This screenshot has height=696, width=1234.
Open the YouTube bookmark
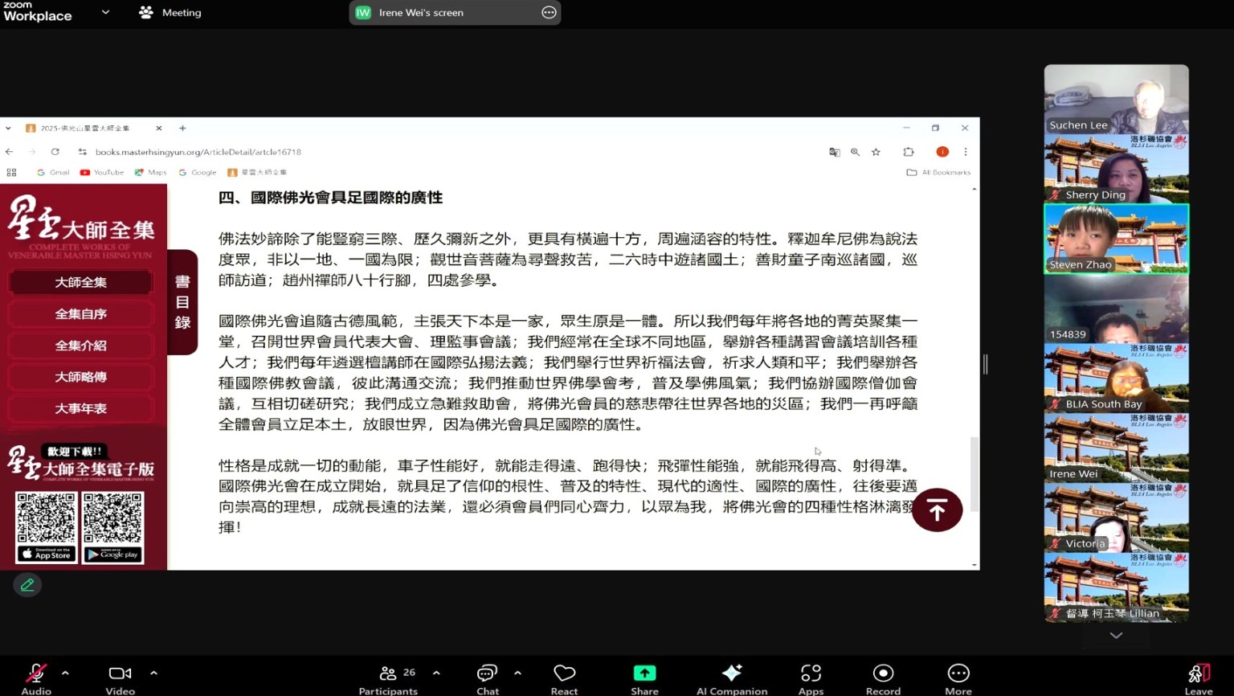102,172
